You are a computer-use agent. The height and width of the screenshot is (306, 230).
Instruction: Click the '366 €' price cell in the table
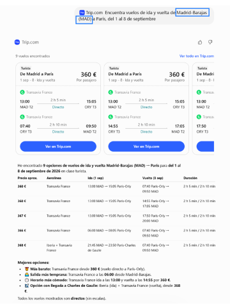22,230
